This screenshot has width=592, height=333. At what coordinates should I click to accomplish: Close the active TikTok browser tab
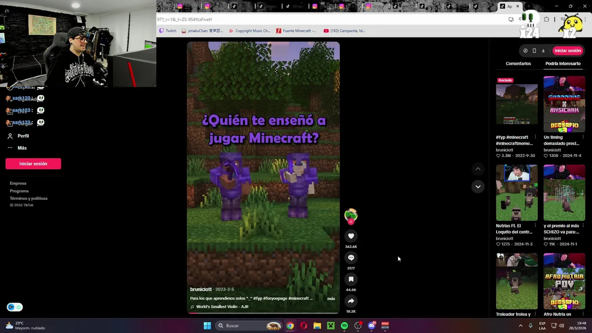(x=518, y=6)
